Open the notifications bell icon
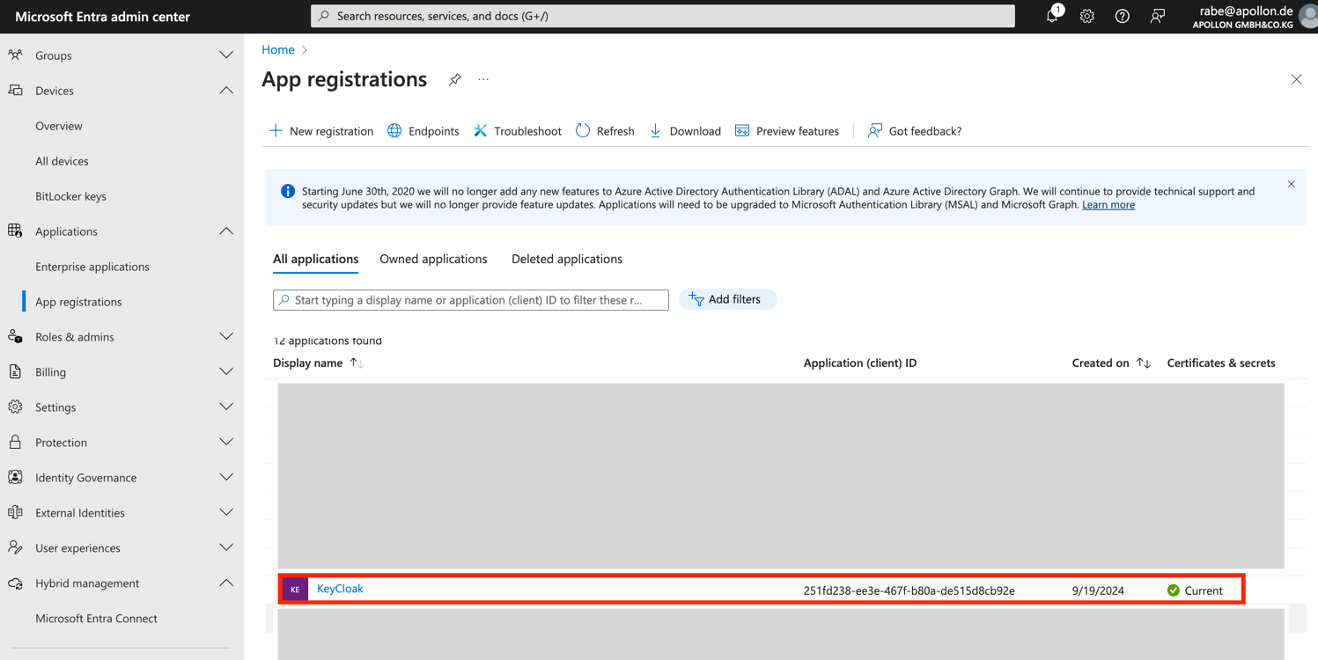Image resolution: width=1318 pixels, height=660 pixels. point(1052,16)
